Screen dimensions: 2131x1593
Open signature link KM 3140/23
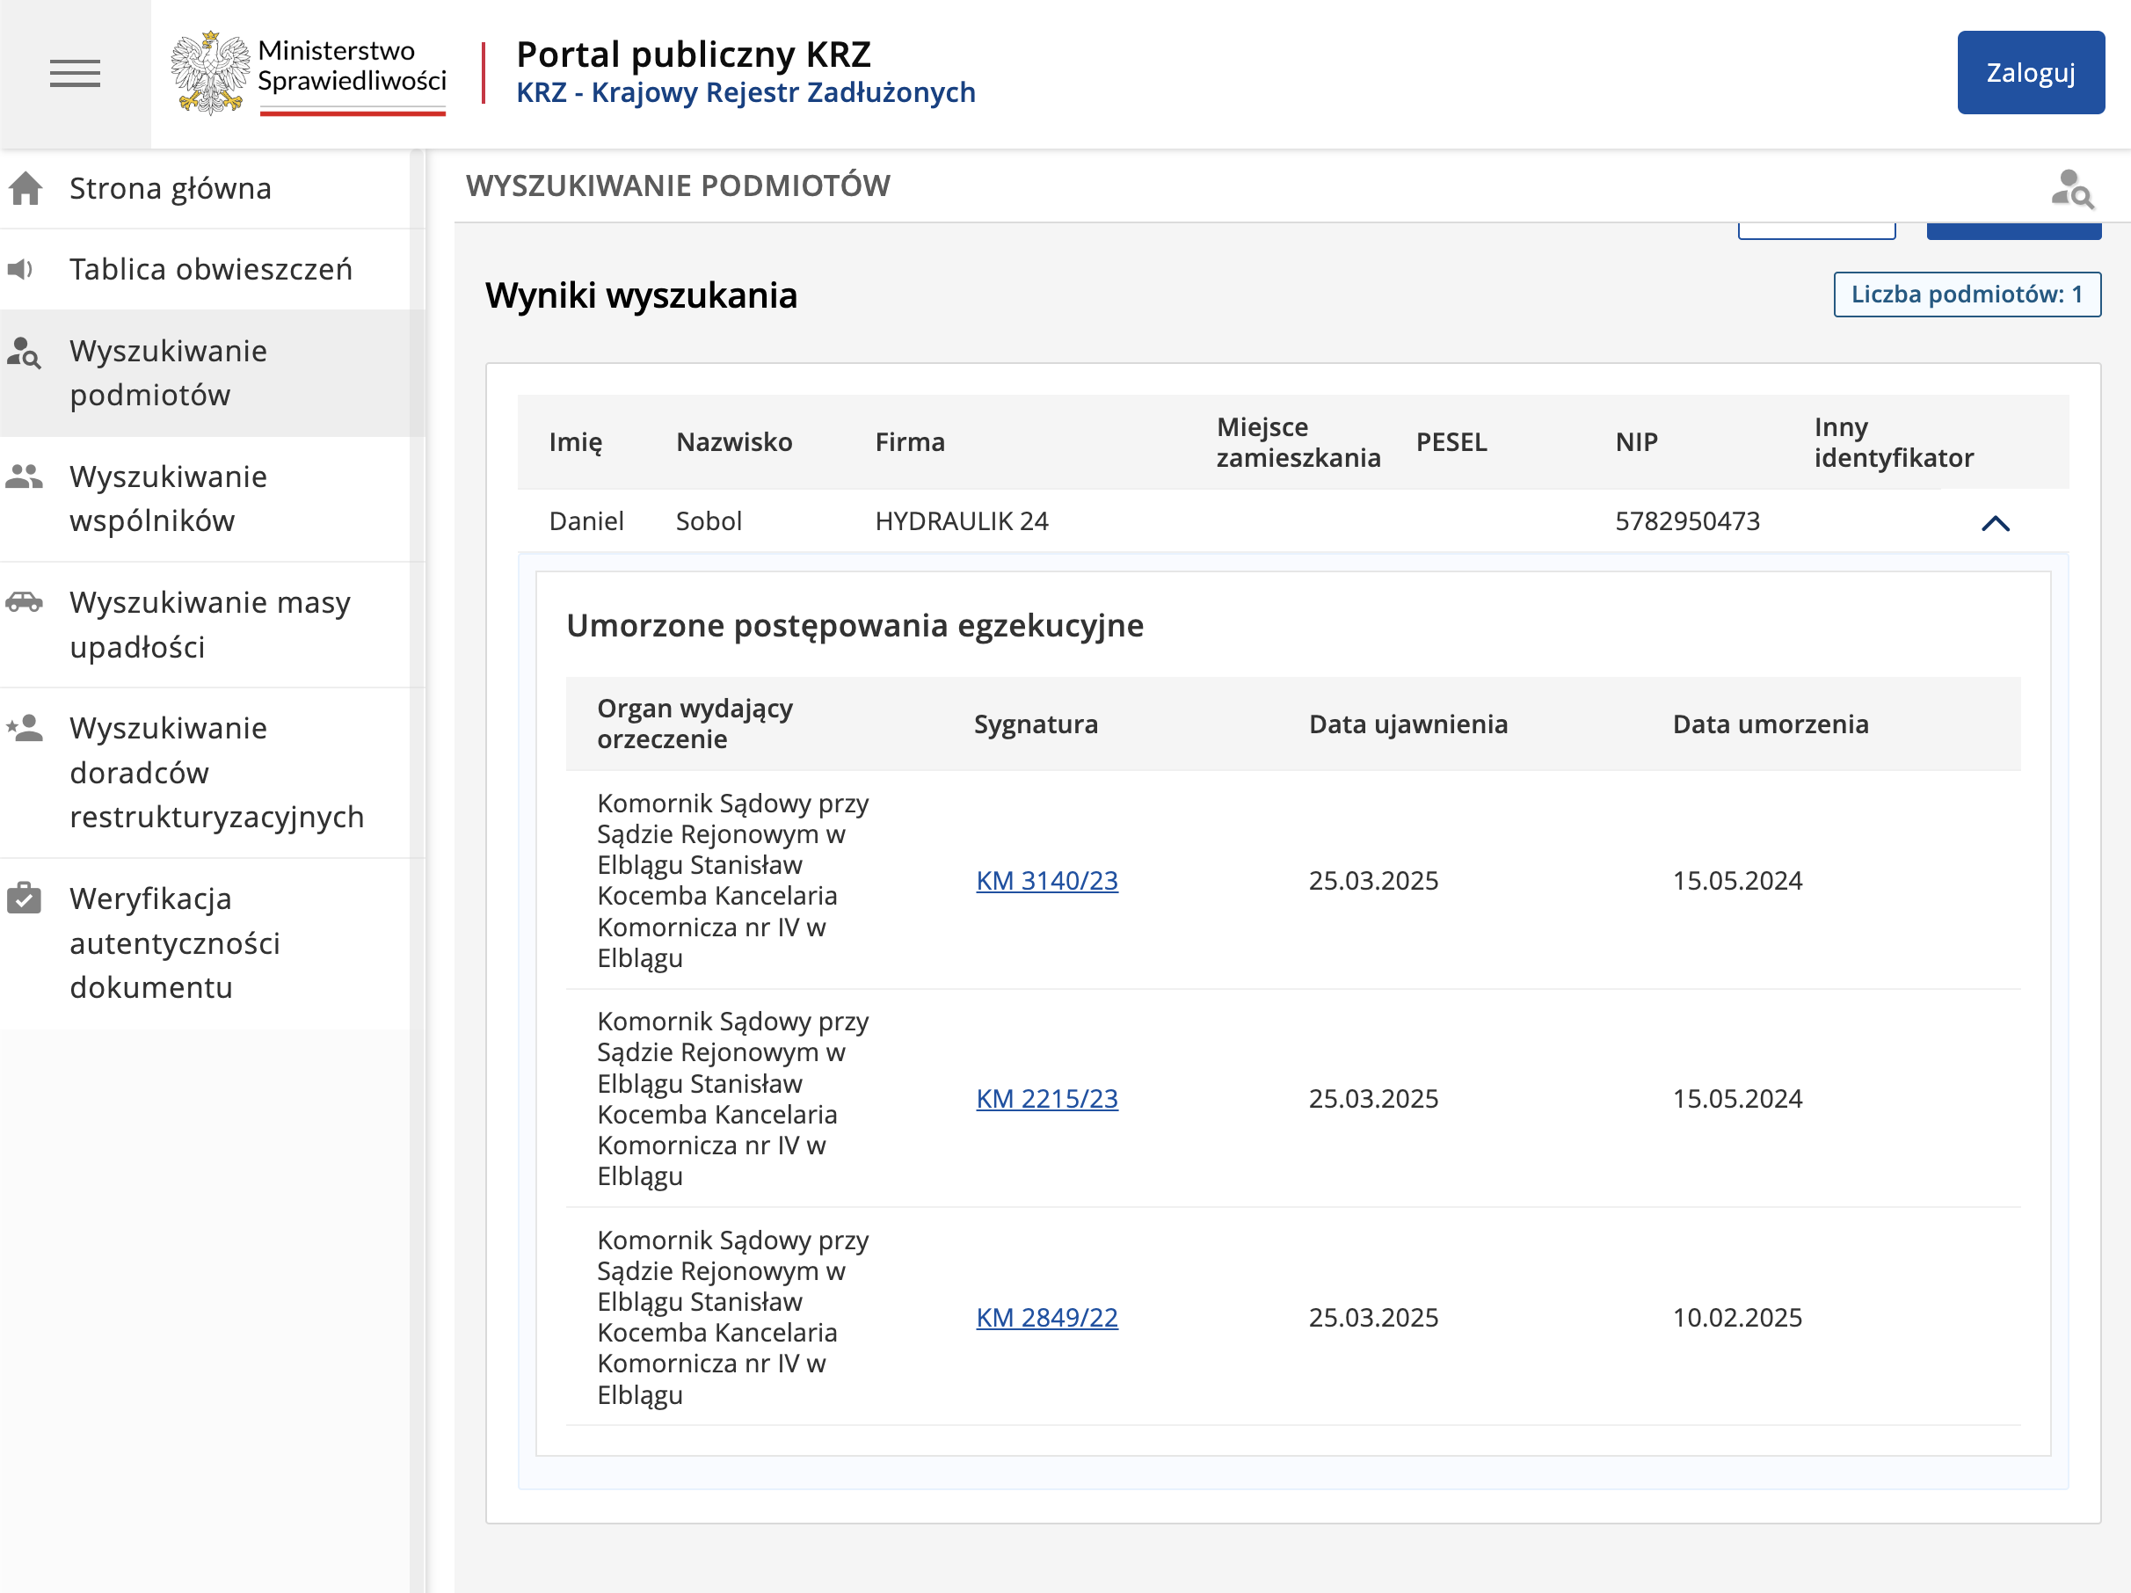(1046, 880)
